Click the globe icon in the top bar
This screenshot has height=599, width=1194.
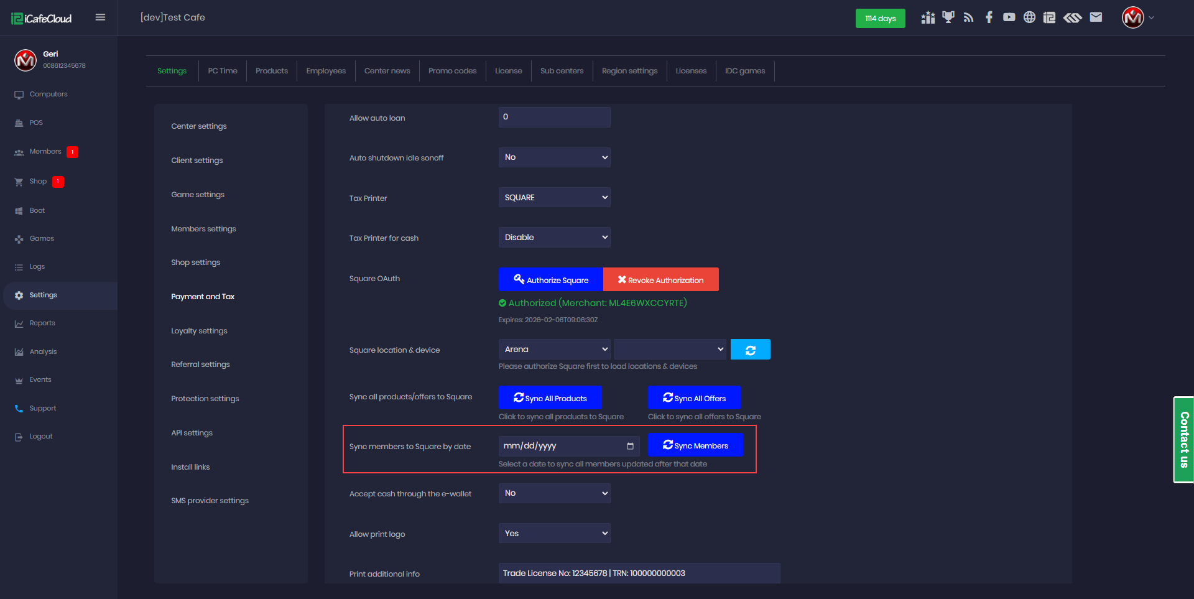[1029, 17]
